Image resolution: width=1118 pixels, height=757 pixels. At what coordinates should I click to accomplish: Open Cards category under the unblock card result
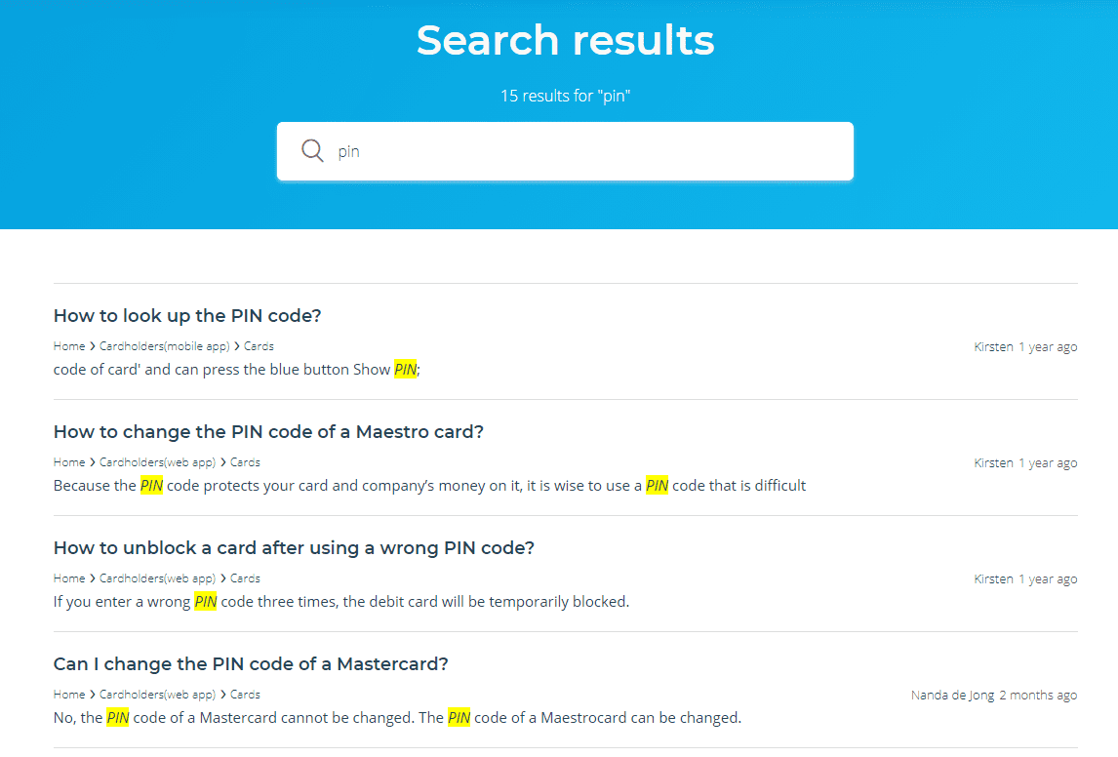pyautogui.click(x=245, y=578)
